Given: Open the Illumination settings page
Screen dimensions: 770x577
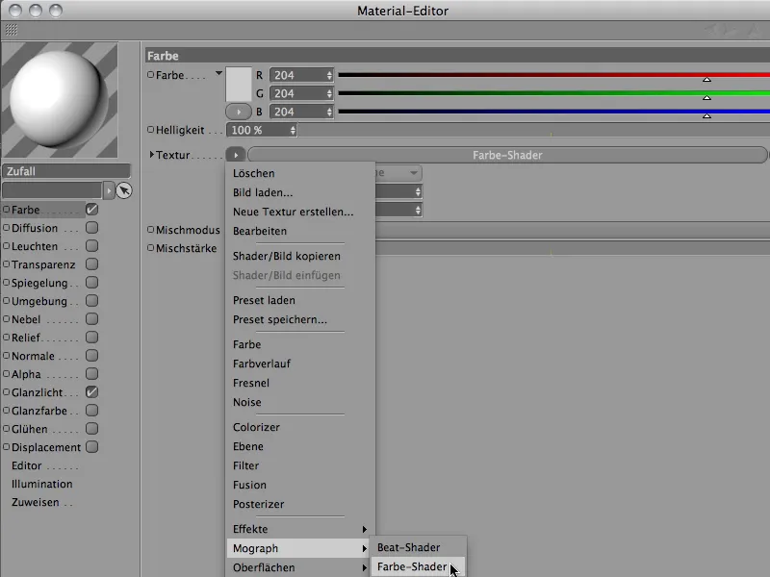Looking at the screenshot, I should (41, 484).
